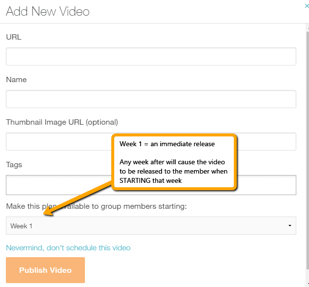Click the URL field label
The height and width of the screenshot is (287, 309).
point(14,37)
